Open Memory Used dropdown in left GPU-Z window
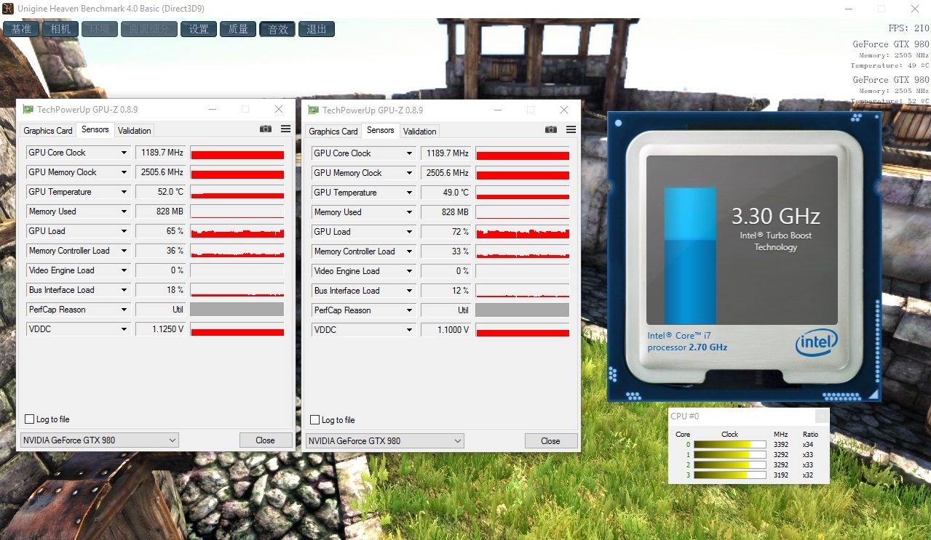Screen dimensions: 931x540 pyautogui.click(x=124, y=211)
